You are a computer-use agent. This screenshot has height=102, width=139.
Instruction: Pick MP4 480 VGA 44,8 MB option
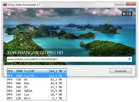tap(37, 83)
